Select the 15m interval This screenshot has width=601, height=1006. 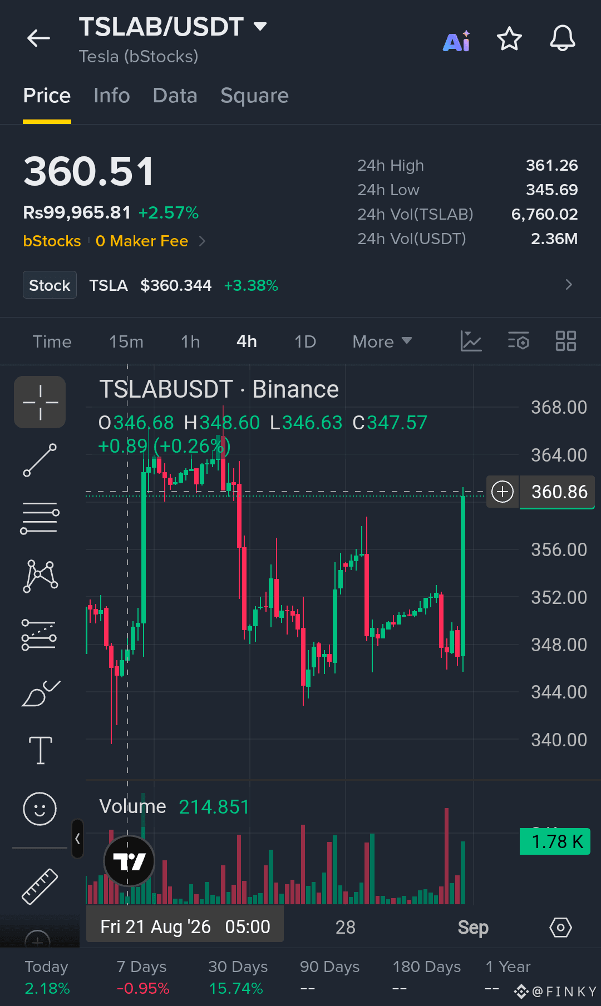(126, 341)
